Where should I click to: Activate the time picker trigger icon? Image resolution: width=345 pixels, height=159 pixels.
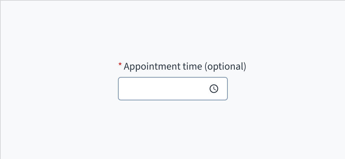[x=214, y=89]
